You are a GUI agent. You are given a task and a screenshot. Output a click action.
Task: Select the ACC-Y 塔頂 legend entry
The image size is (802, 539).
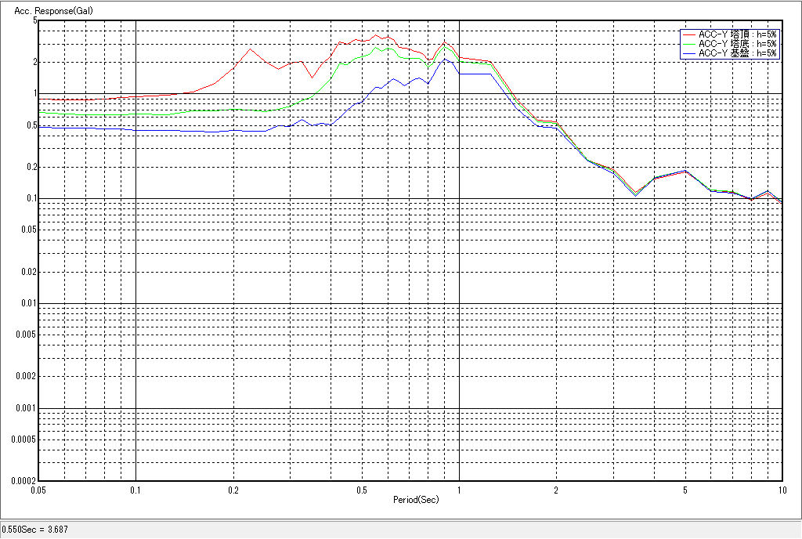point(737,34)
